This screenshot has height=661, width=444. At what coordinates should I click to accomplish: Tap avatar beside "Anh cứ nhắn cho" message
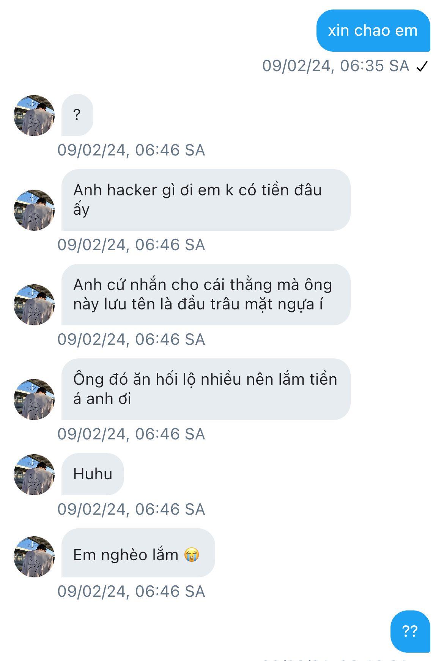(x=34, y=304)
